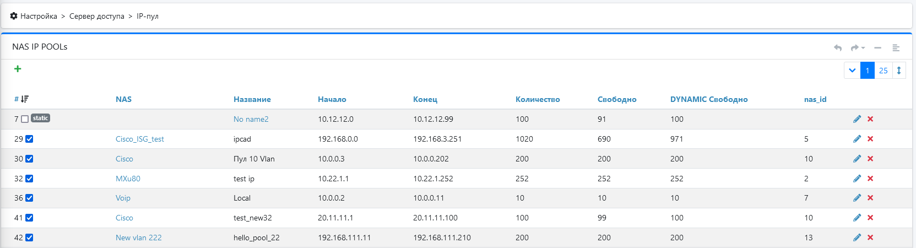Viewport: 916px width, 248px height.
Task: Select page 1 in pagination
Action: pyautogui.click(x=867, y=71)
